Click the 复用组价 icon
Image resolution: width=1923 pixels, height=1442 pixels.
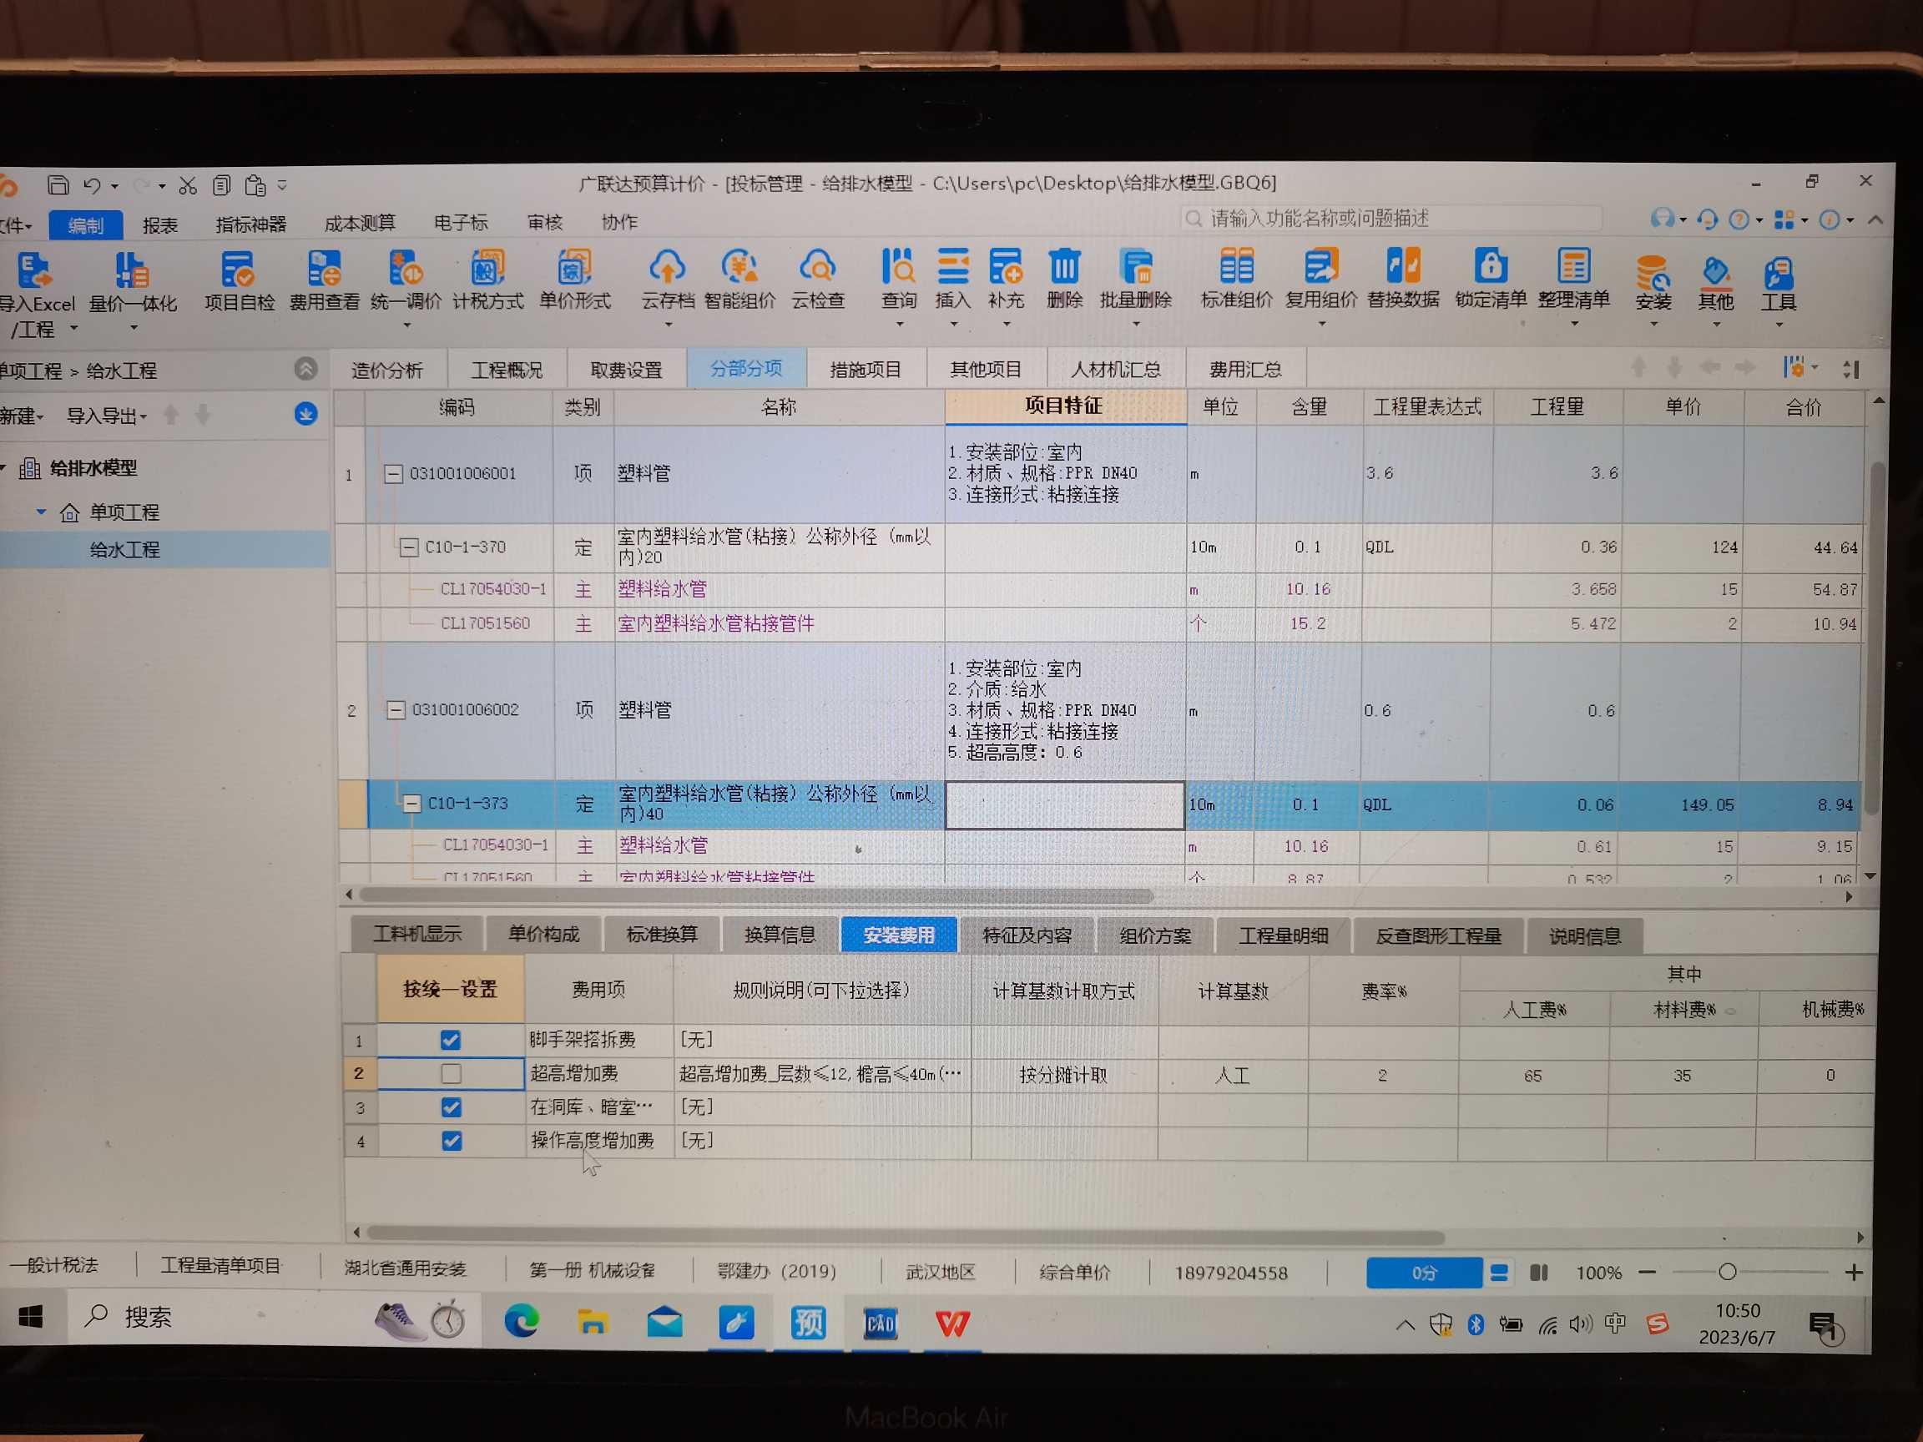pos(1320,265)
